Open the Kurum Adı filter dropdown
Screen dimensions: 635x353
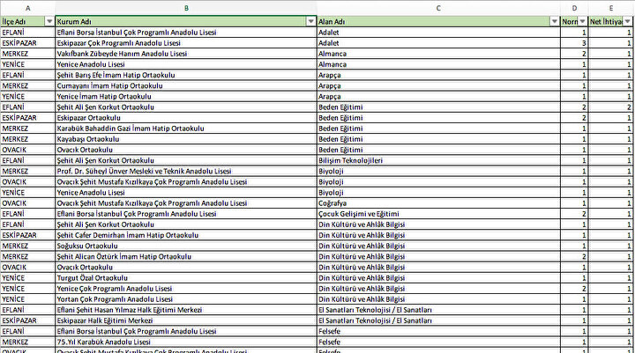[310, 20]
